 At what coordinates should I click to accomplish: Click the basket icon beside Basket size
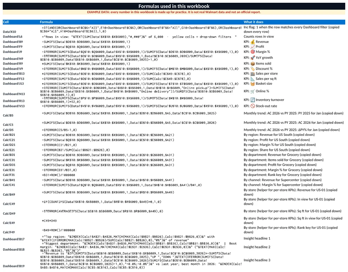253,84
